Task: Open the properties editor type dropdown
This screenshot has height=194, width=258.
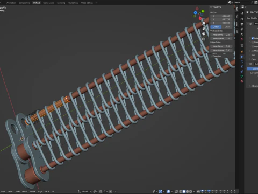Action: (x=243, y=7)
